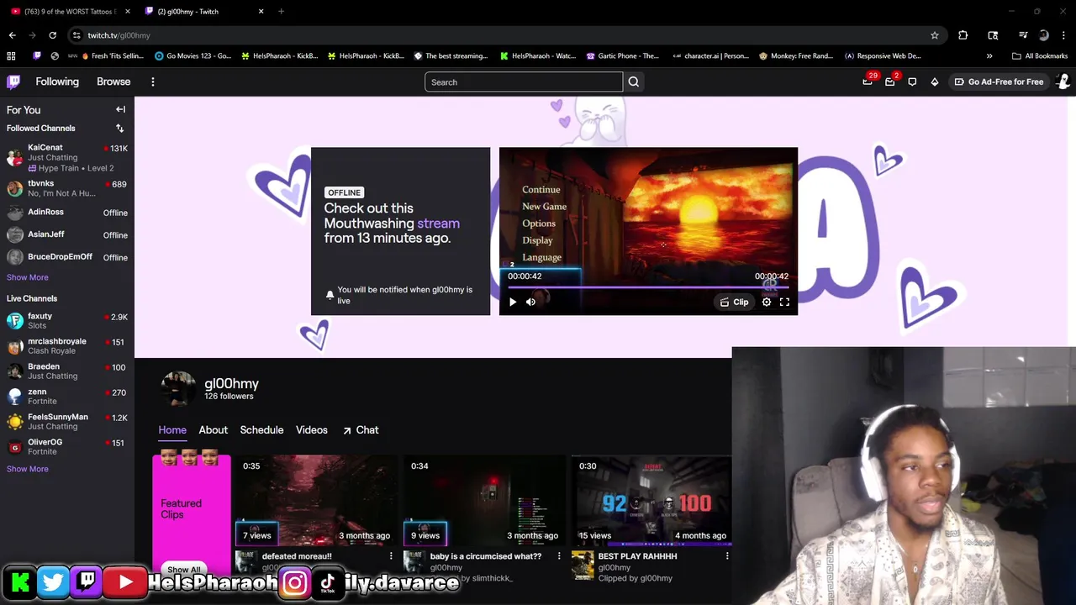Expand Show More under Followed Channels
The height and width of the screenshot is (605, 1076).
(27, 277)
